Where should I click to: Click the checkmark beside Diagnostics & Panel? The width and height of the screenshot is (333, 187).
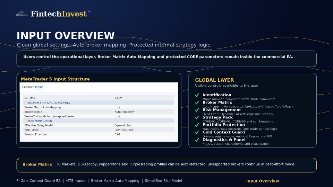197,140
